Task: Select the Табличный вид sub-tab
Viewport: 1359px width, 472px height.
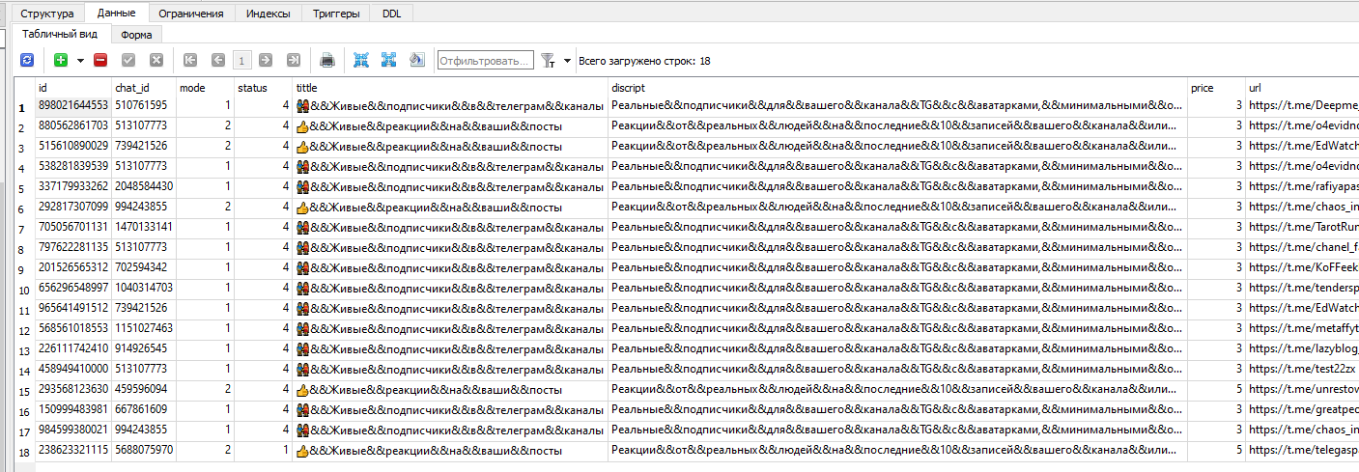Action: [x=61, y=34]
